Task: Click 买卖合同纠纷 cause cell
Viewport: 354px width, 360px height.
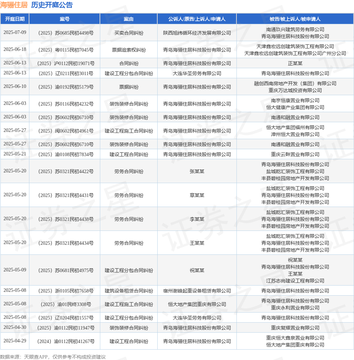Action: coord(129,33)
